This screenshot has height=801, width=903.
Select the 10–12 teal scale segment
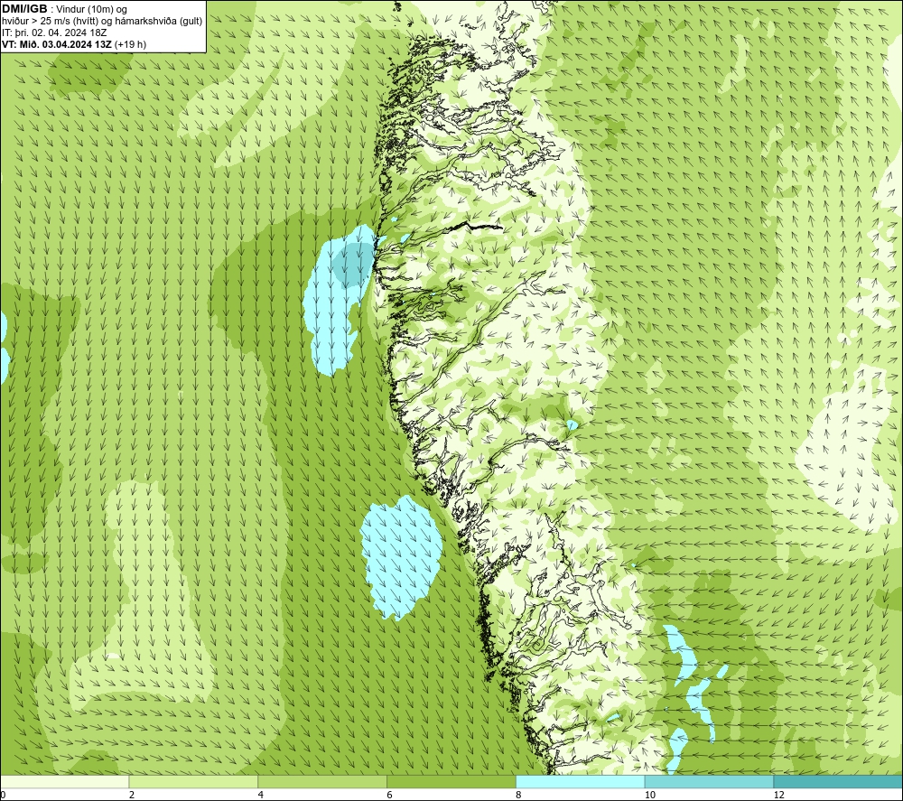pyautogui.click(x=710, y=781)
